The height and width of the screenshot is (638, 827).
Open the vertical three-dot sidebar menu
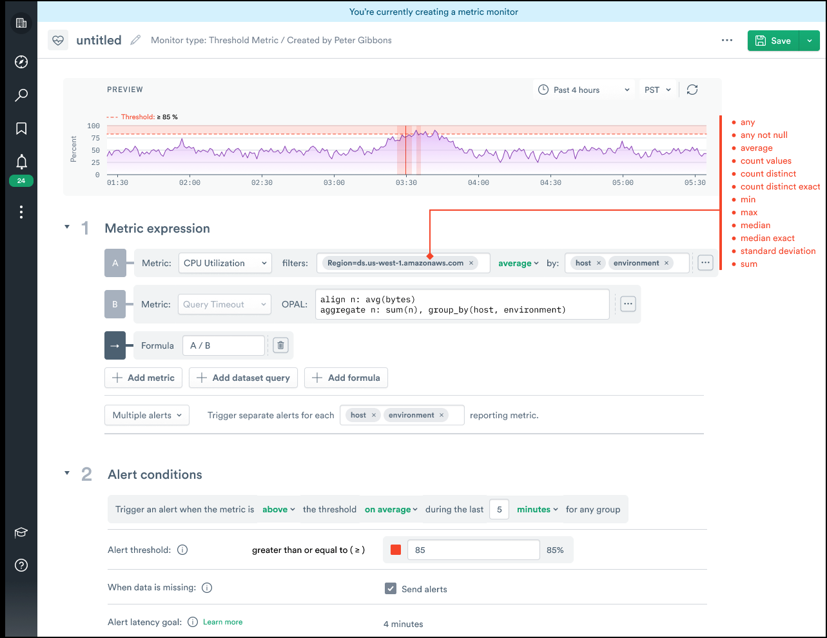pos(21,212)
